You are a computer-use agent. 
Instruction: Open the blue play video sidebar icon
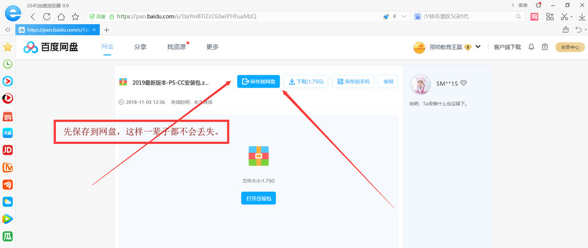(8, 81)
